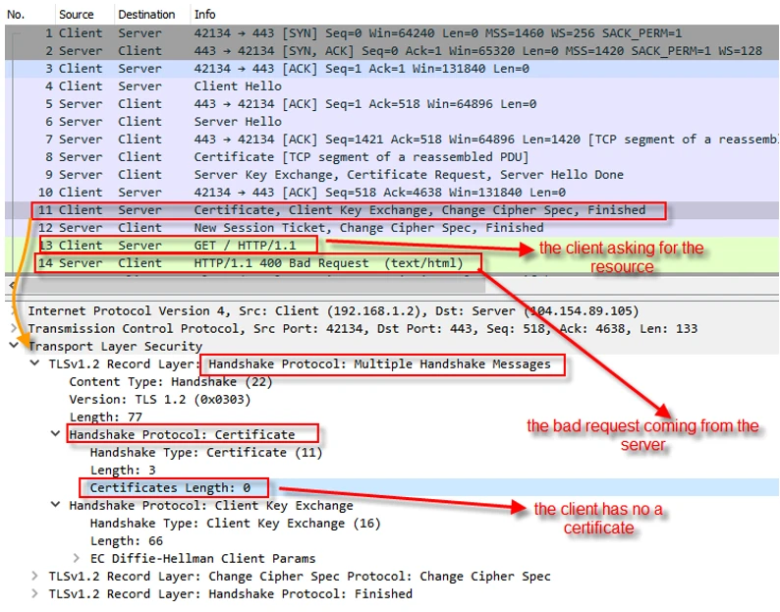Viewport: 780px width, 612px height.
Task: Select the Version: TLS 1.2 (0x0303) field
Action: (157, 399)
